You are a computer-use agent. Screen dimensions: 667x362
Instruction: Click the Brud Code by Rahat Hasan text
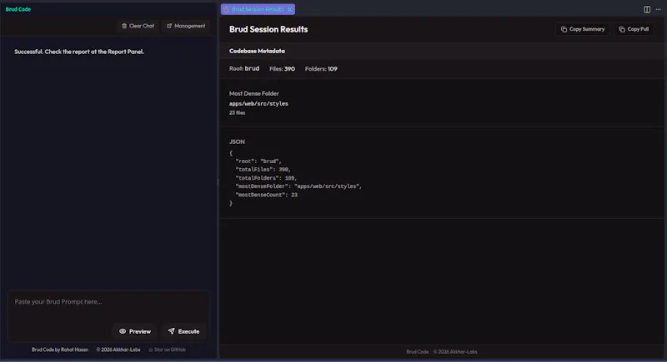(60, 350)
